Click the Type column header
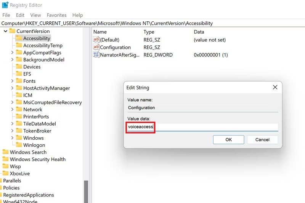Viewport: 305px width, 203px height. pyautogui.click(x=149, y=32)
